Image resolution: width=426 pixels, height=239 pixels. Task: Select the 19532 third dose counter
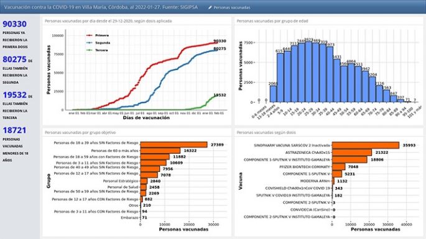pyautogui.click(x=15, y=95)
